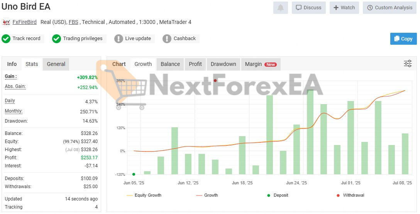Open the General tab in stats panel
This screenshot has height=214, width=420.
(56, 64)
